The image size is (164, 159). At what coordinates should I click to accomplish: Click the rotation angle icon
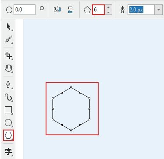pos(9,10)
